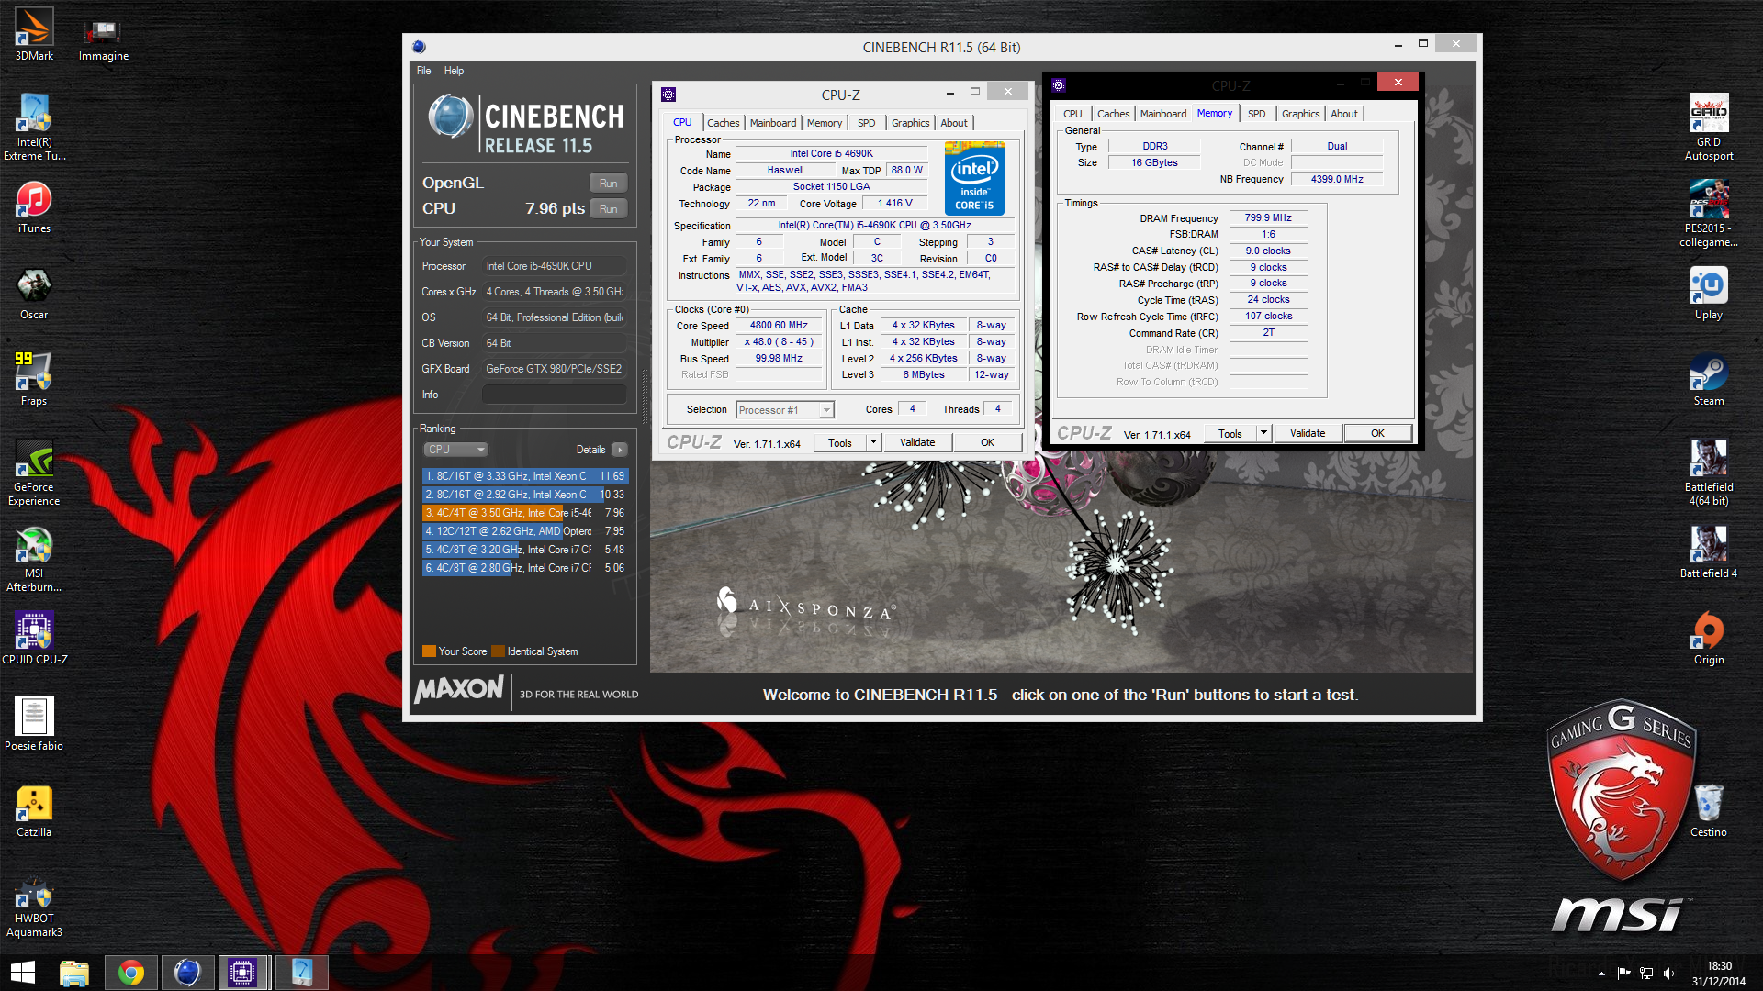Open SPD tab in left CPU-Z window

pyautogui.click(x=866, y=123)
